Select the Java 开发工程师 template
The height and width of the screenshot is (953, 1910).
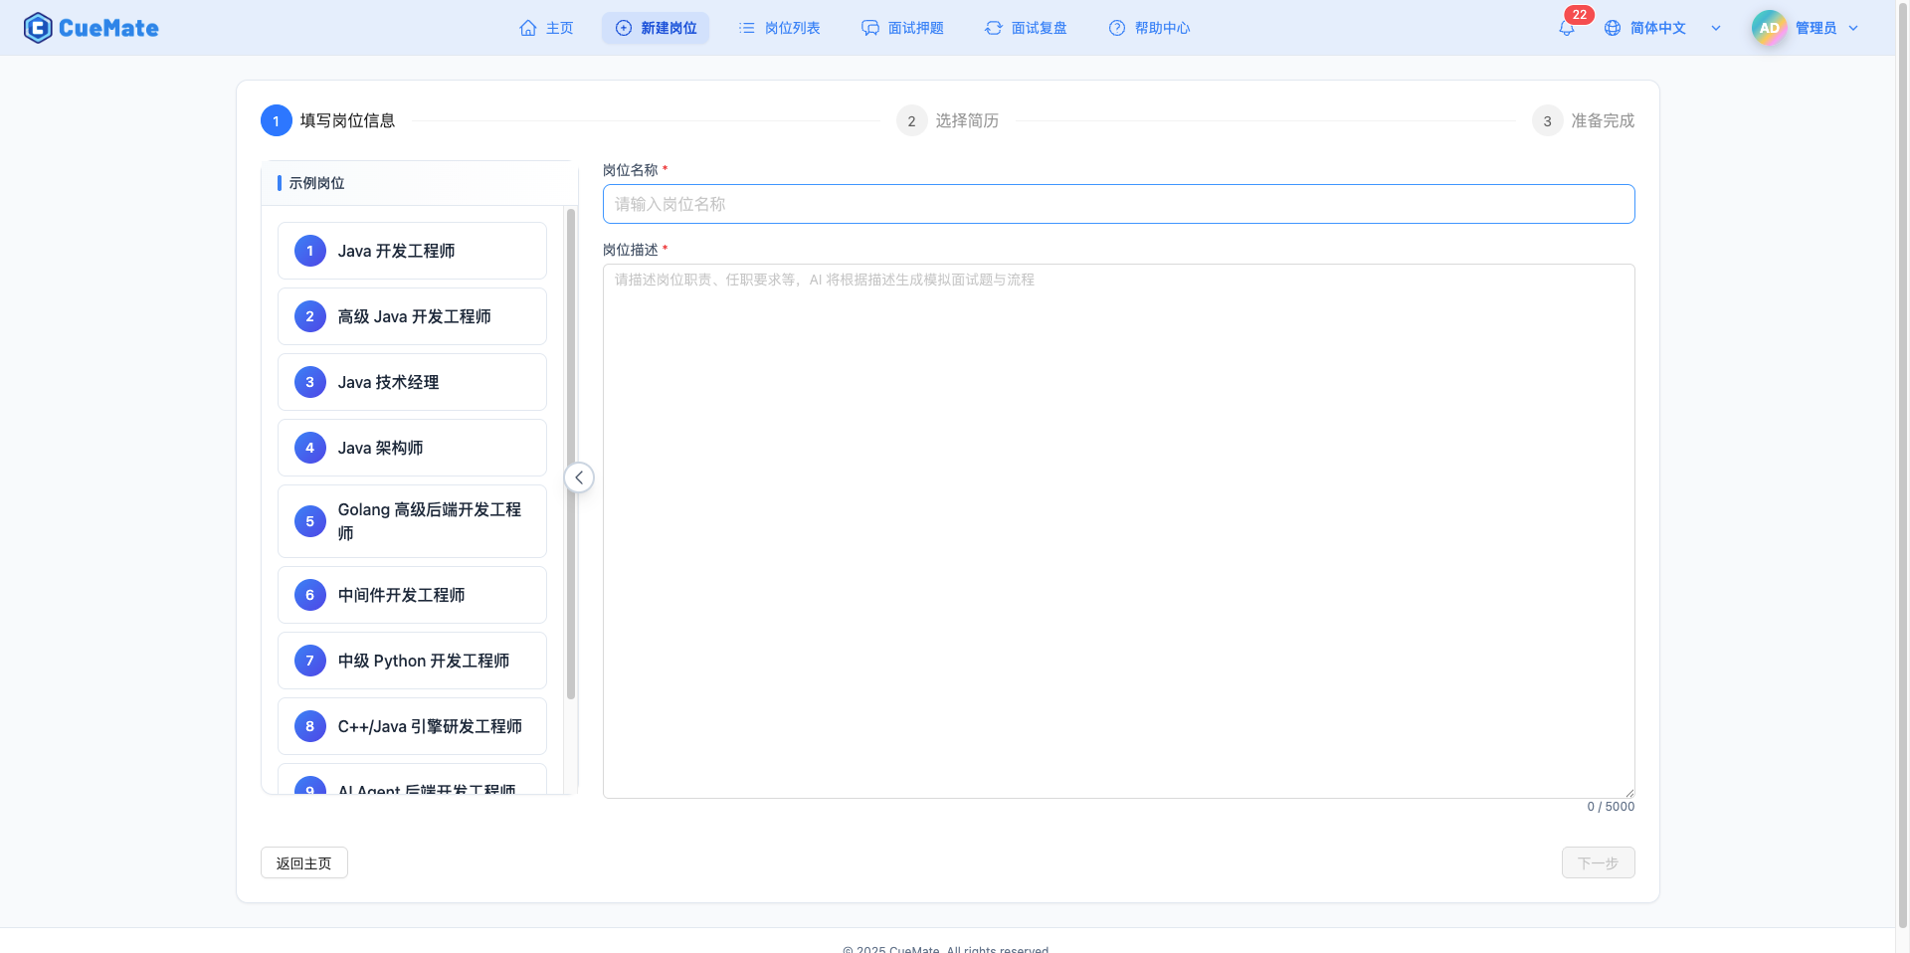412,251
